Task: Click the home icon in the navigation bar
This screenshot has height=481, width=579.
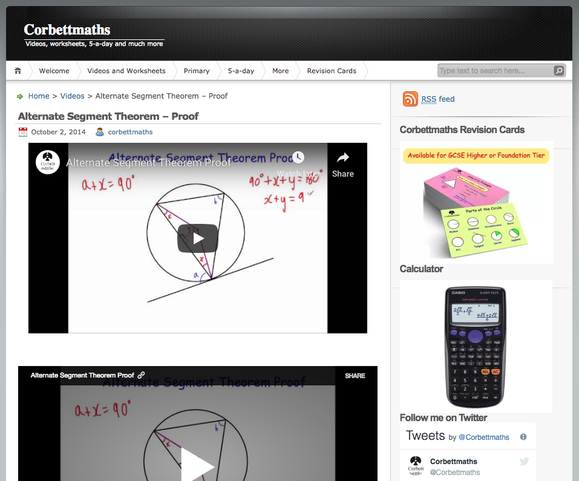Action: point(18,71)
